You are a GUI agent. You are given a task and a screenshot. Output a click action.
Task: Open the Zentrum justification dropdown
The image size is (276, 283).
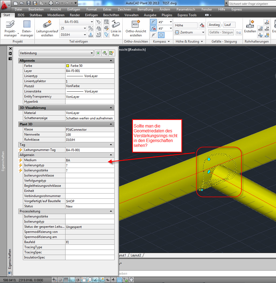tap(203, 32)
